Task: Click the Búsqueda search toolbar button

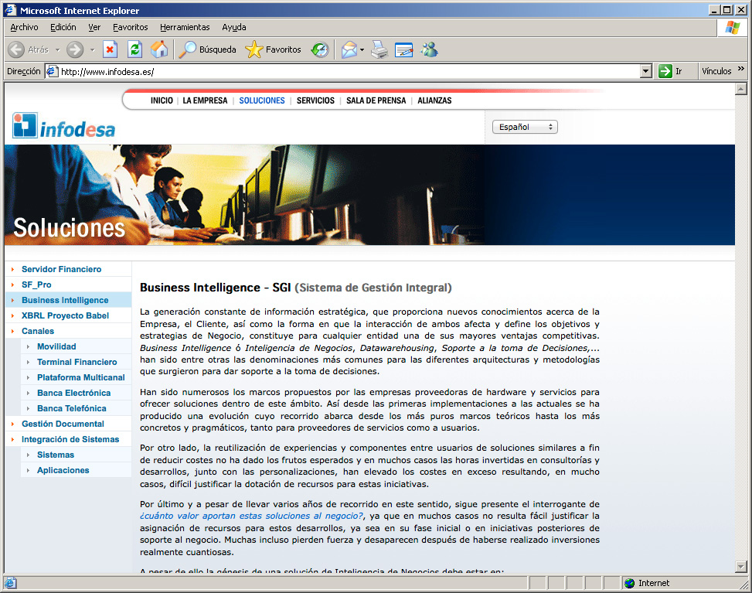Action: (208, 49)
